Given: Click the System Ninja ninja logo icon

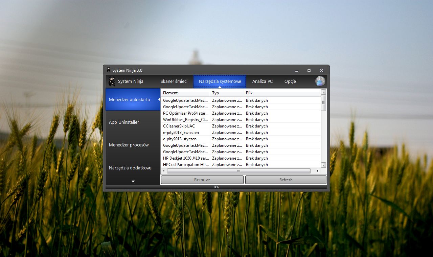Looking at the screenshot, I should (x=112, y=81).
